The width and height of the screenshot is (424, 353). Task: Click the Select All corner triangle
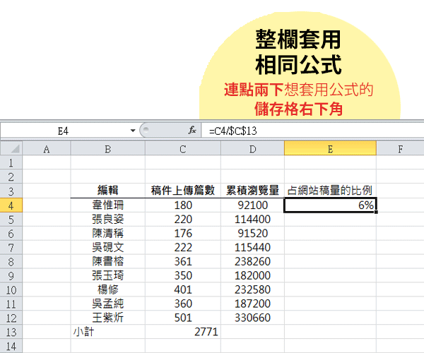[11, 148]
